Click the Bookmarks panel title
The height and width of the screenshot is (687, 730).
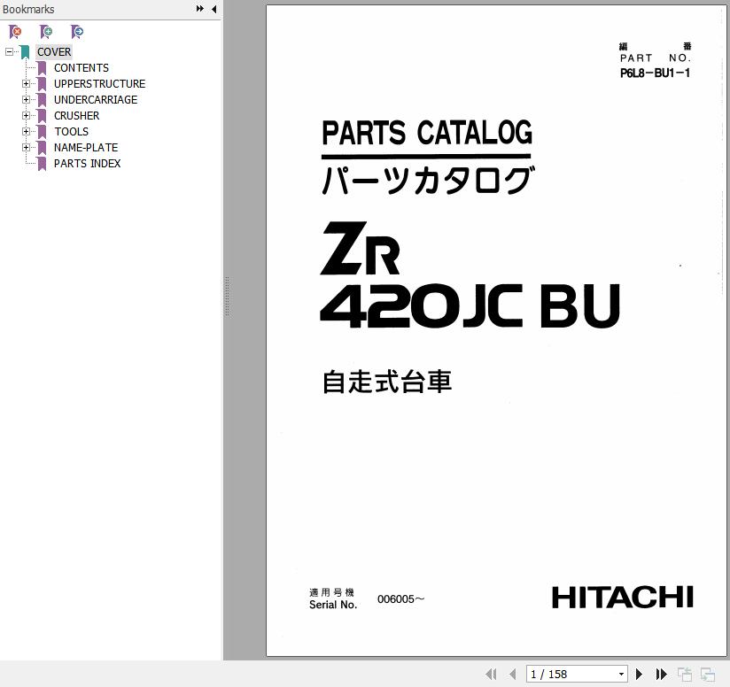tap(28, 9)
